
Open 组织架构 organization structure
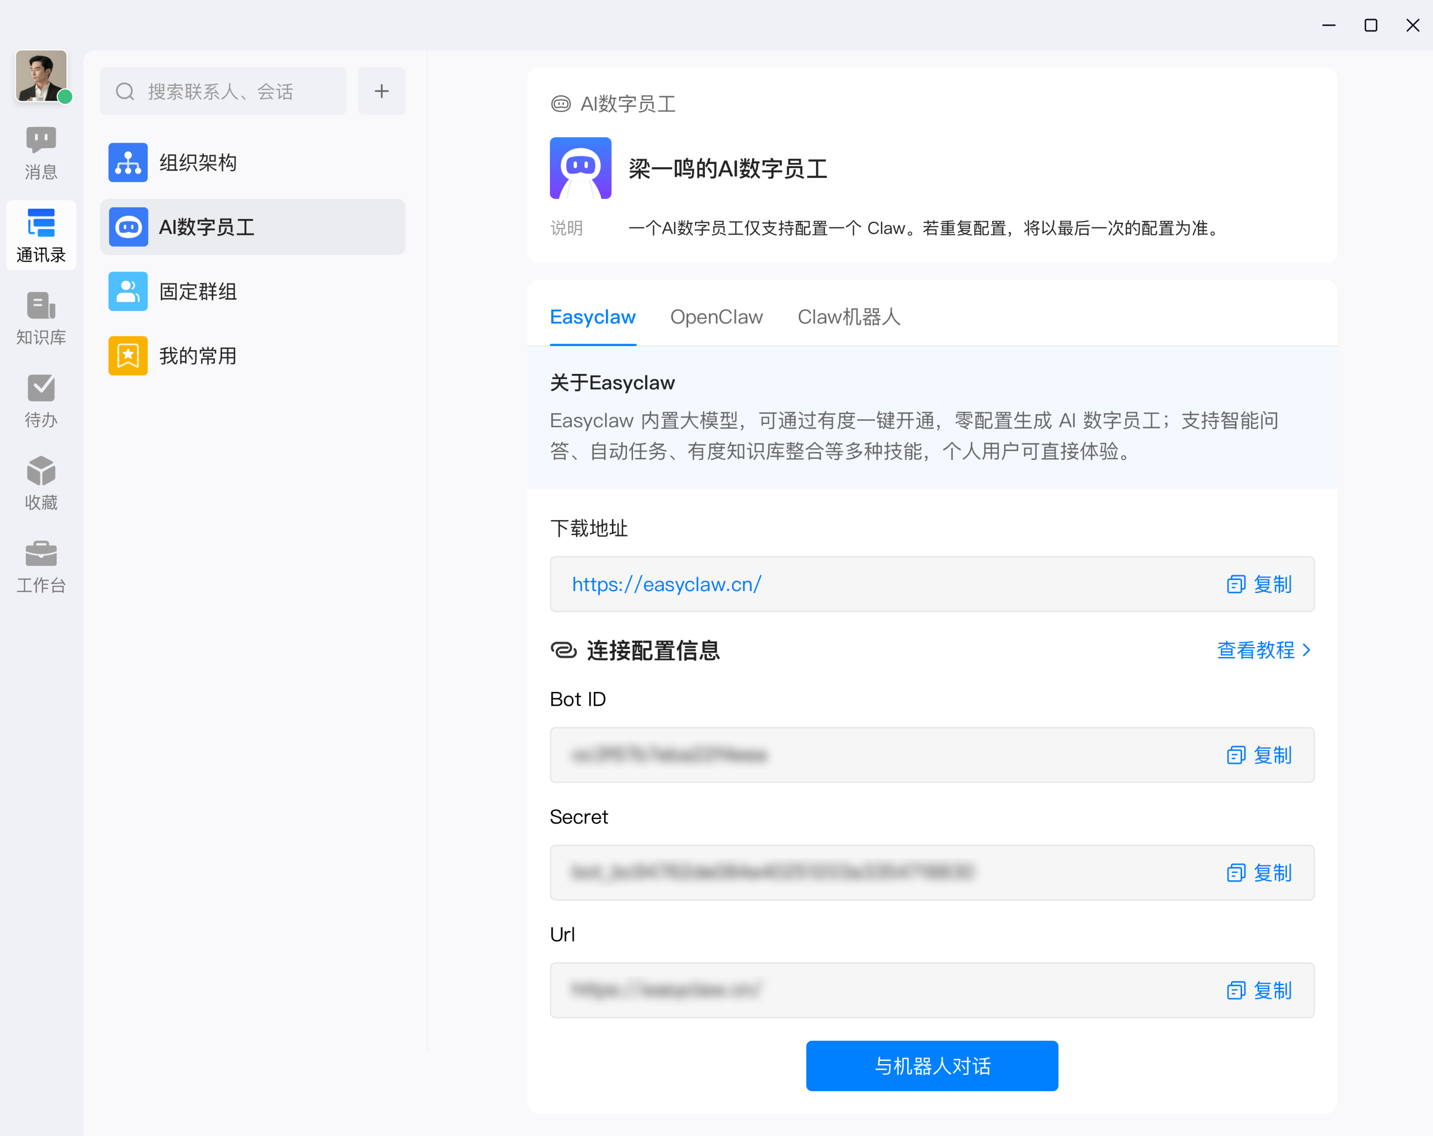[x=252, y=162]
